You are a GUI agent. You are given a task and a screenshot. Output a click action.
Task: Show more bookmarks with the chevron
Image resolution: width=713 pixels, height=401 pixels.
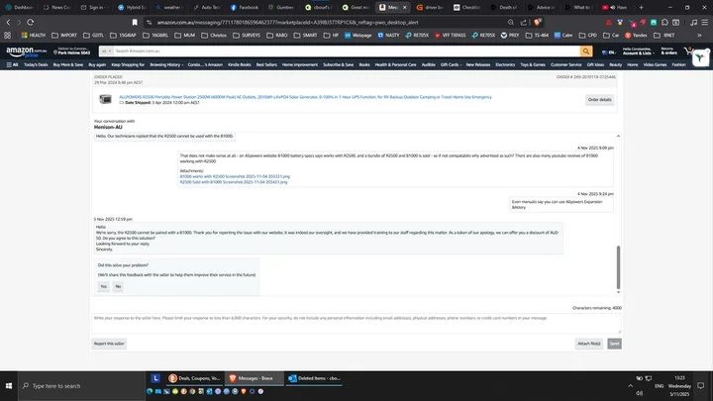click(699, 35)
